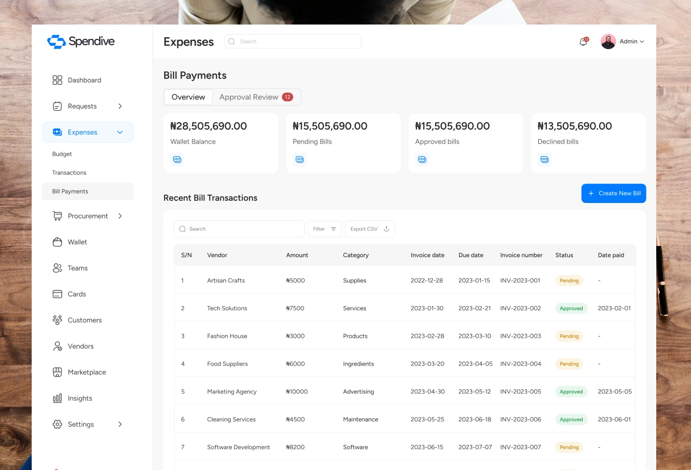Viewport: 691px width, 470px height.
Task: Click the Artisan Crafts vendor cell
Action: [226, 280]
